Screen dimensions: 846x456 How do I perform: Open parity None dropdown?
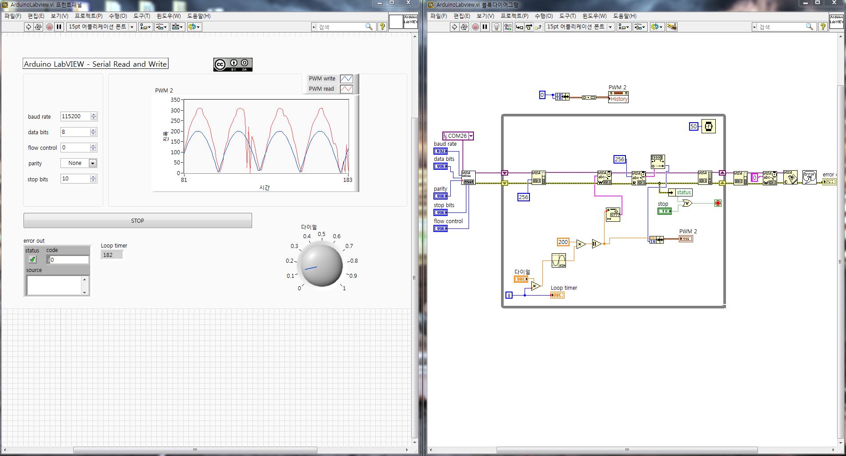coord(92,163)
